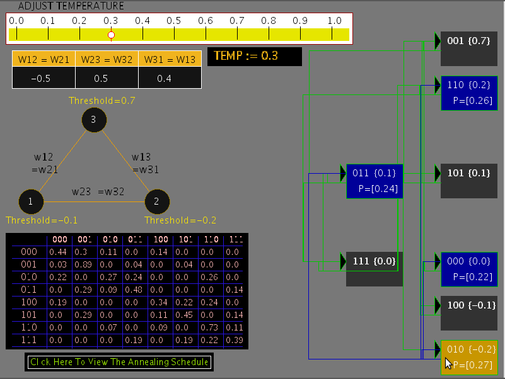Click the arrow marker on state 100

point(438,305)
